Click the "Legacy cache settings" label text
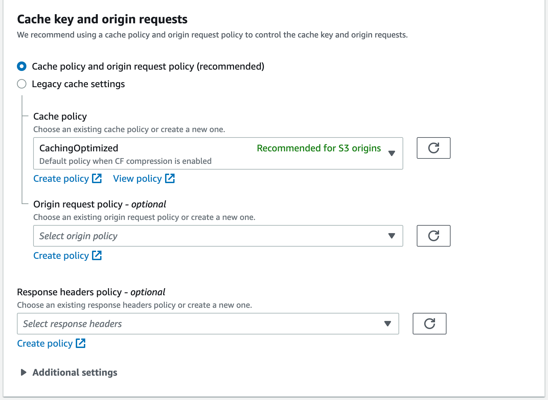 coord(78,84)
